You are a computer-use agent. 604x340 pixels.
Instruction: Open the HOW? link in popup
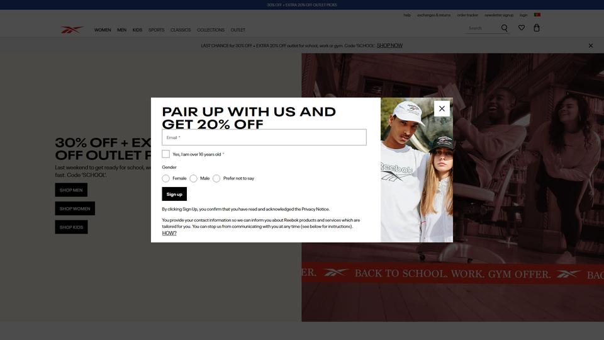[x=169, y=233]
